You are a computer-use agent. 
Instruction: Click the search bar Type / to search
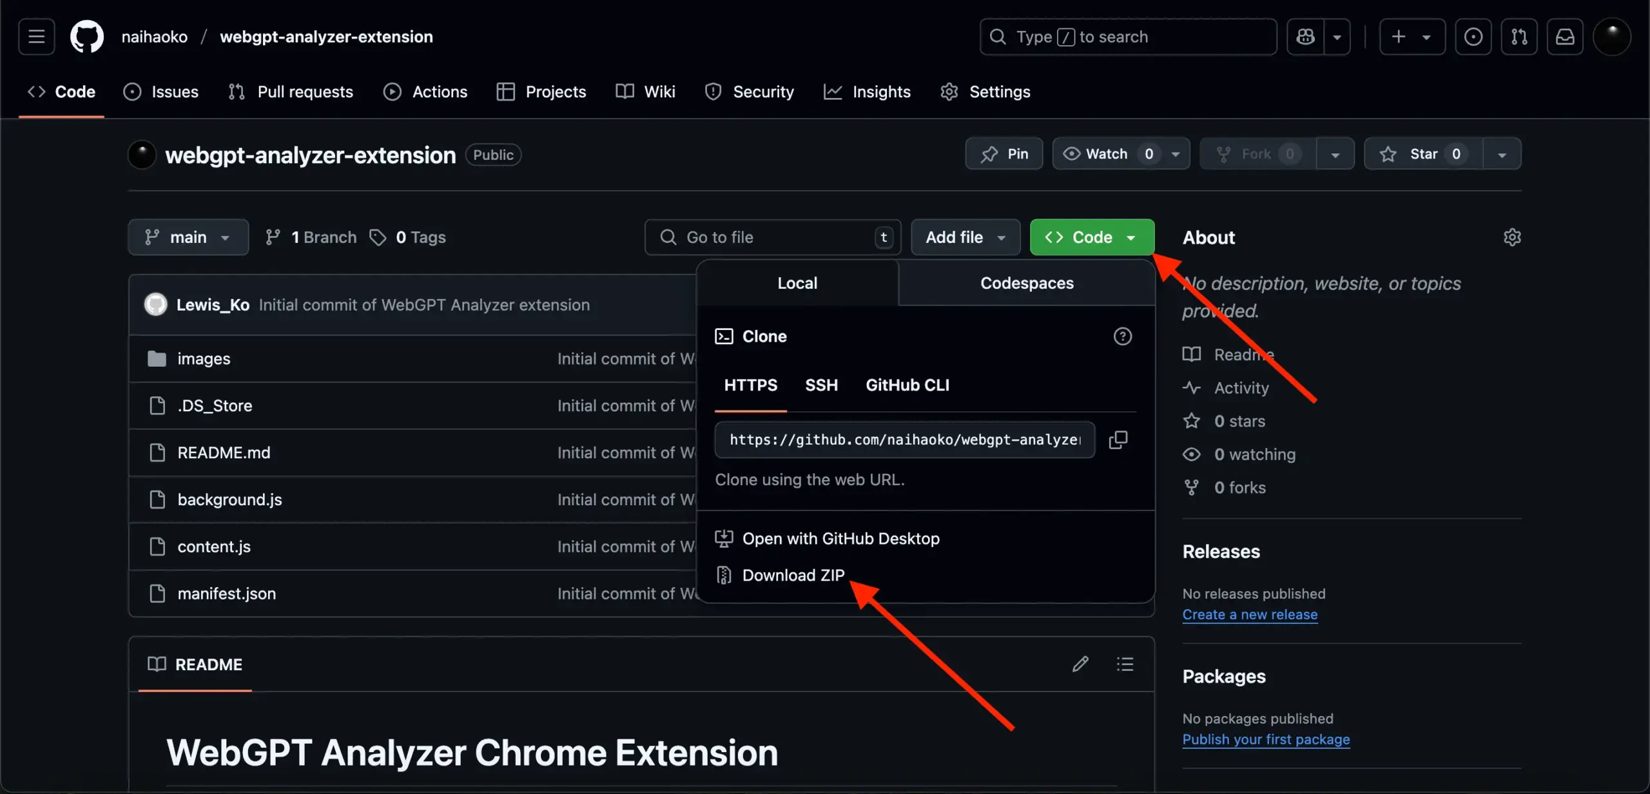tap(1128, 37)
